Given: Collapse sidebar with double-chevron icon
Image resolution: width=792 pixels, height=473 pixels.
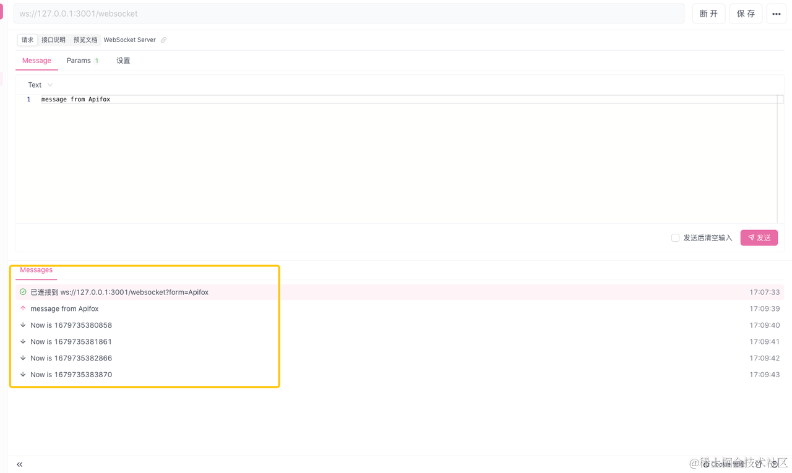Looking at the screenshot, I should tap(20, 464).
